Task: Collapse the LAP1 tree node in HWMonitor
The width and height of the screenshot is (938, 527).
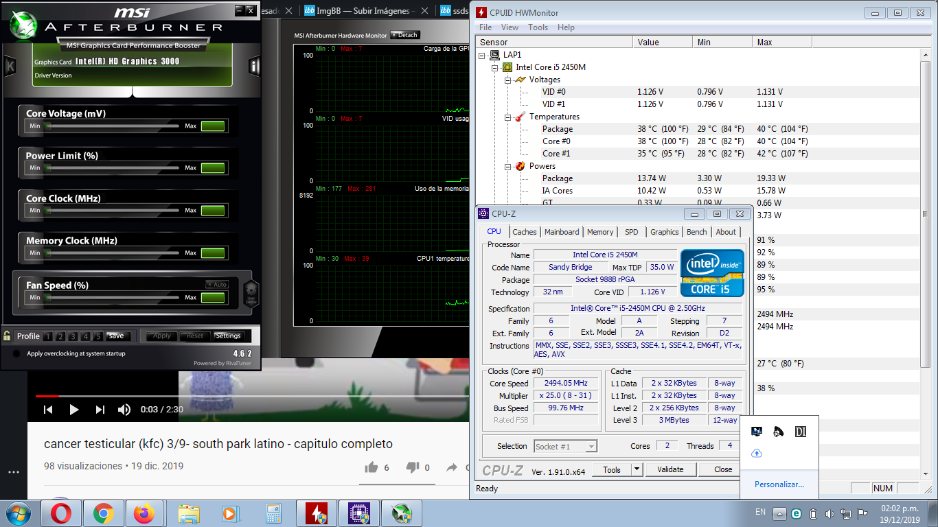Action: (483, 55)
